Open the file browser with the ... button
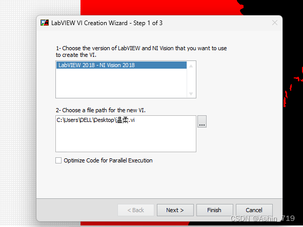 pyautogui.click(x=202, y=121)
